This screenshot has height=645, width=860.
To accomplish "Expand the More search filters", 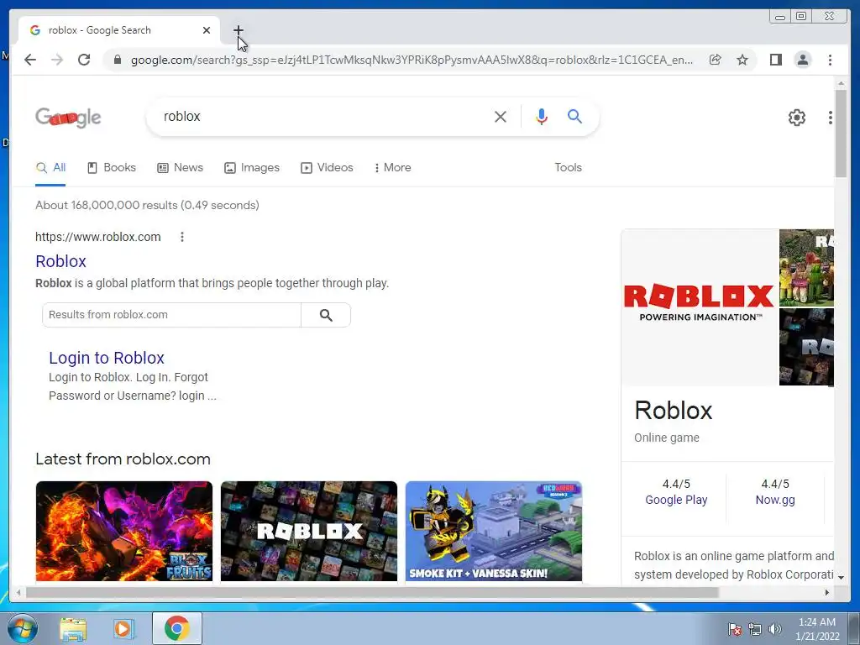I will 392,168.
